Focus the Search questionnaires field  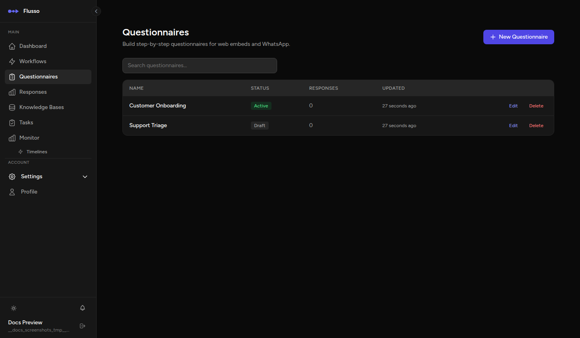tap(200, 66)
